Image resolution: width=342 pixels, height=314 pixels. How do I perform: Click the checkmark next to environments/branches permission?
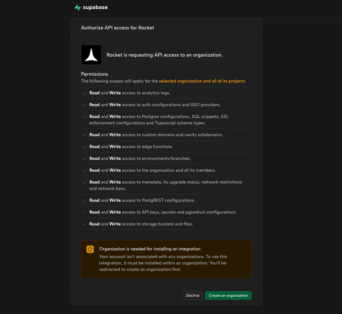coord(85,158)
